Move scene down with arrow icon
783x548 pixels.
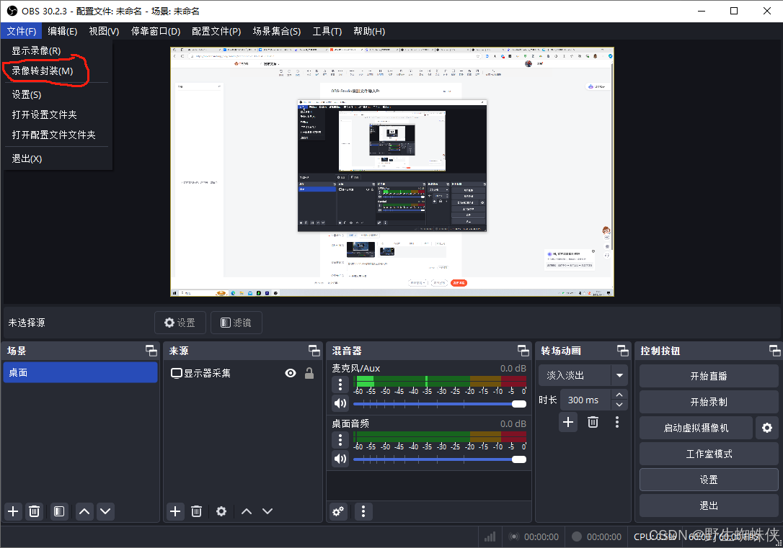[x=105, y=511]
